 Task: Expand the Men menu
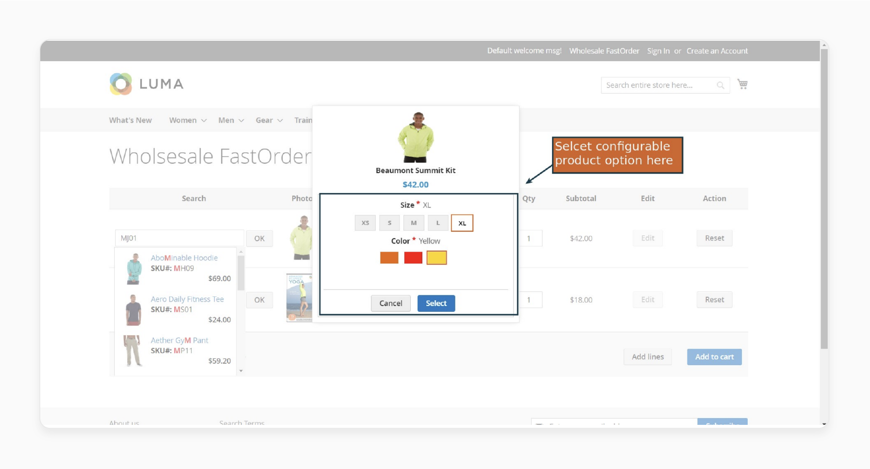231,120
